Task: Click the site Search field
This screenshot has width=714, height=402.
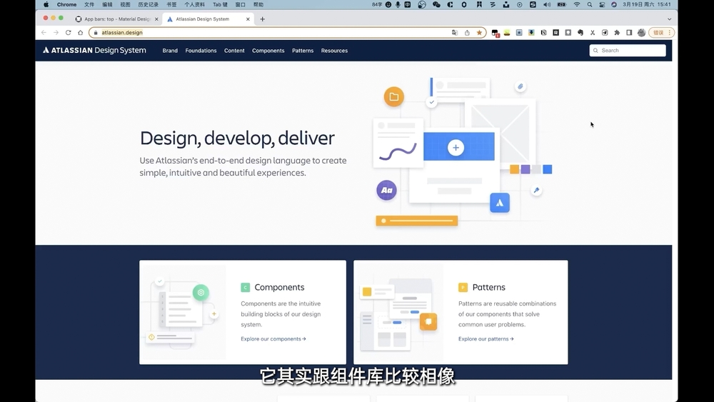Action: (x=628, y=51)
